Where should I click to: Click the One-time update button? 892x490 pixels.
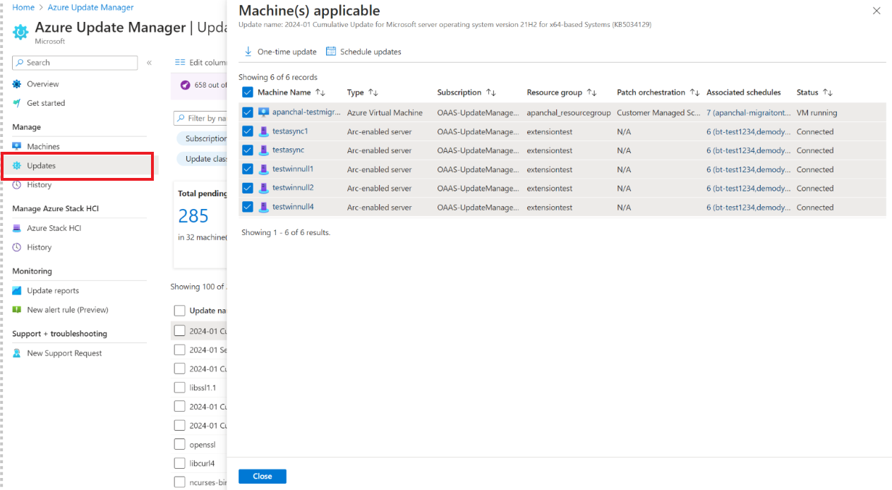(280, 52)
